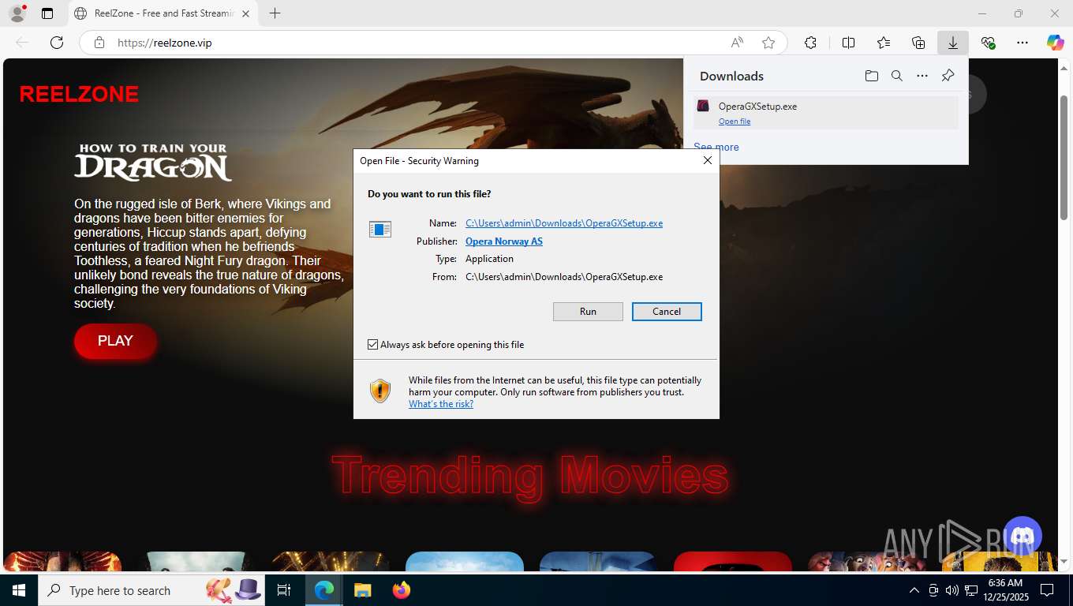Click Open file link under OperaGXSetup.exe

(x=735, y=122)
